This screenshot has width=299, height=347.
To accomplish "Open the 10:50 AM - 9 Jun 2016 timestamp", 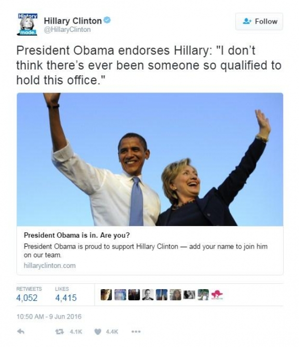I will point(49,317).
